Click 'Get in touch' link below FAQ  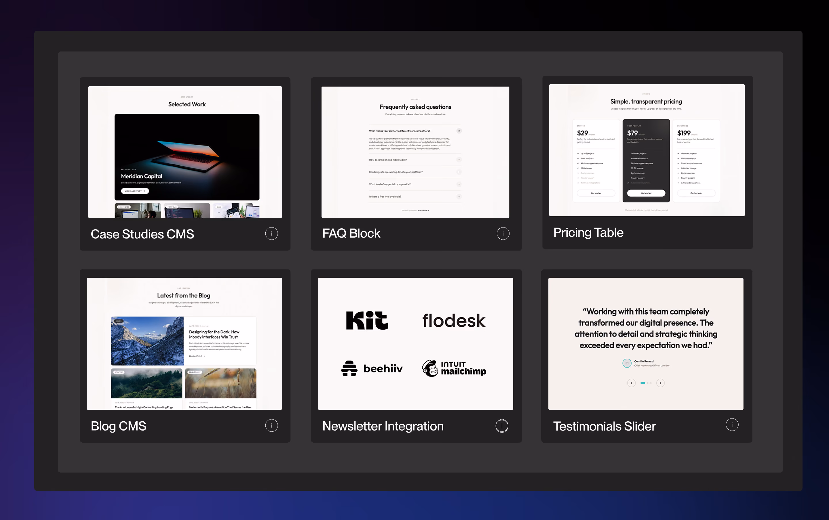(423, 211)
